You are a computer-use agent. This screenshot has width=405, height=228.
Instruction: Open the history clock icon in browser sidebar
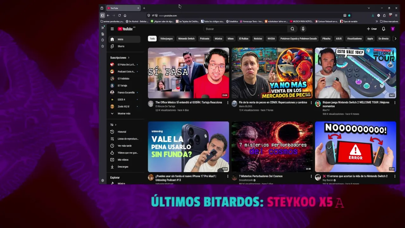pyautogui.click(x=103, y=40)
